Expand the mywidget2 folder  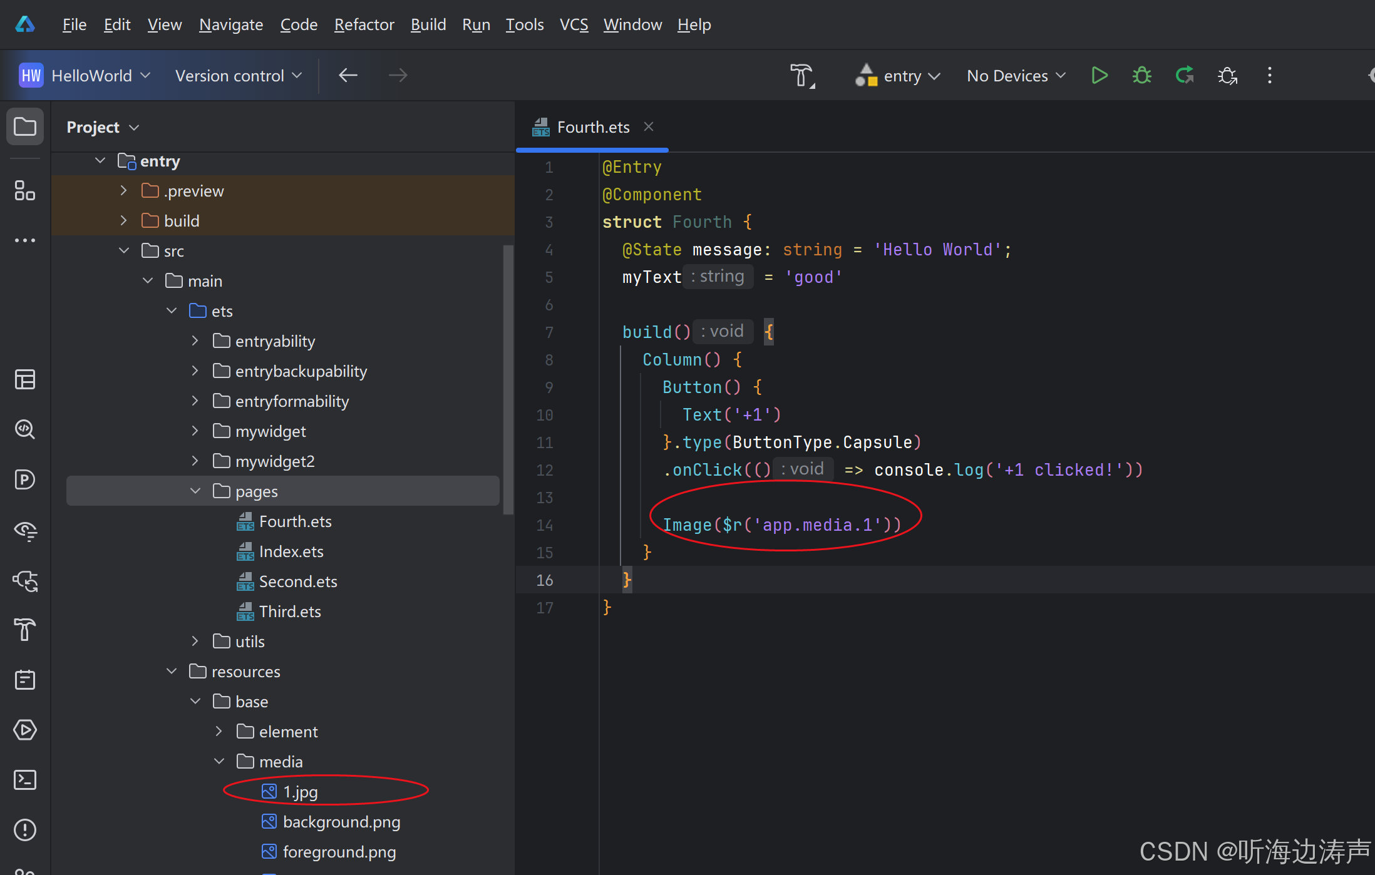click(x=195, y=461)
